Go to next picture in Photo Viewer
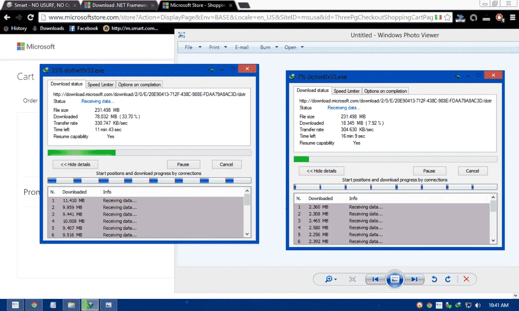519x311 pixels. click(414, 279)
